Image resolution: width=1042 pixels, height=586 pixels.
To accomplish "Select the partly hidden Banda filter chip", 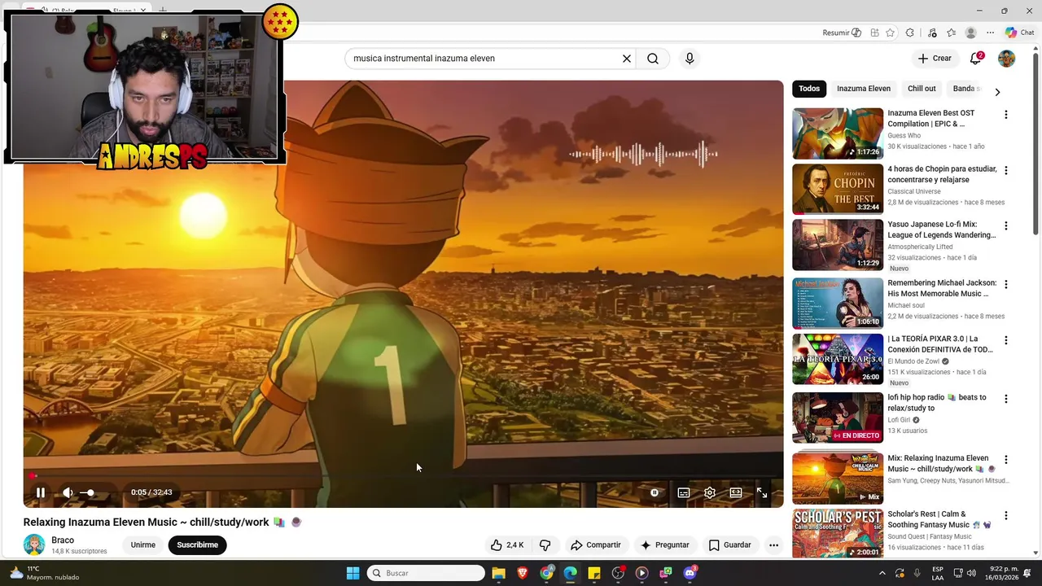I will pos(965,89).
